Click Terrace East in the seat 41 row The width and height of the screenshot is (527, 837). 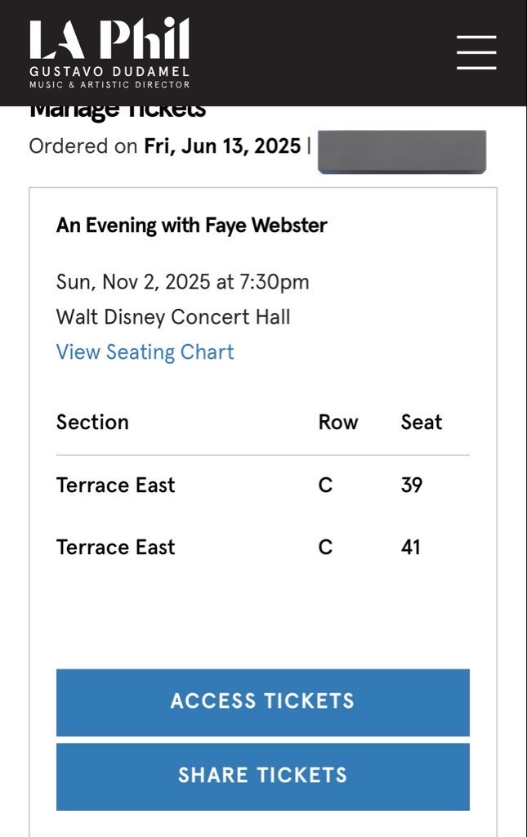pos(115,547)
